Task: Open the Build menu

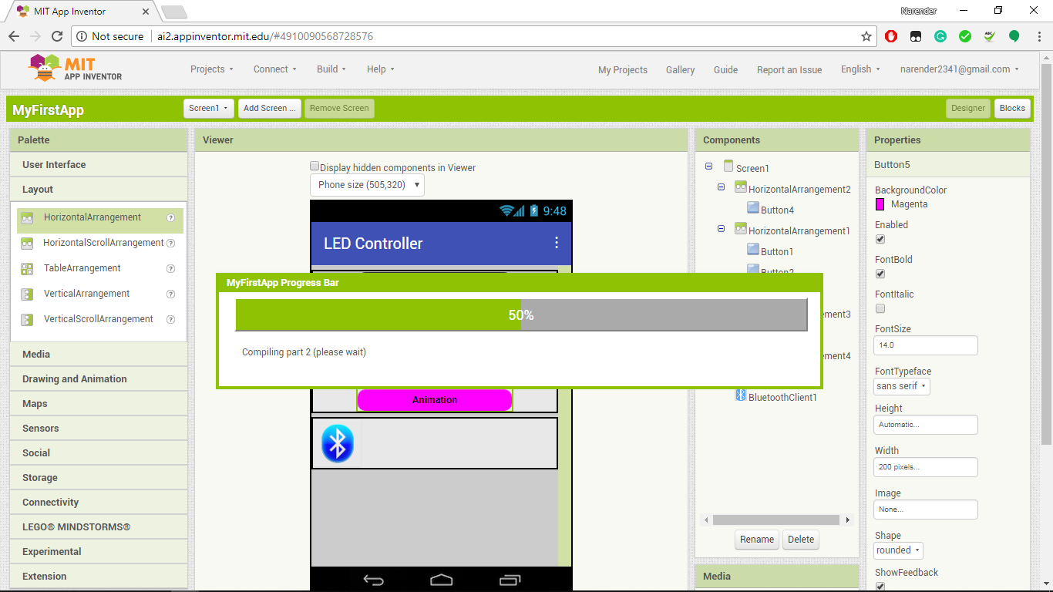Action: [x=331, y=69]
